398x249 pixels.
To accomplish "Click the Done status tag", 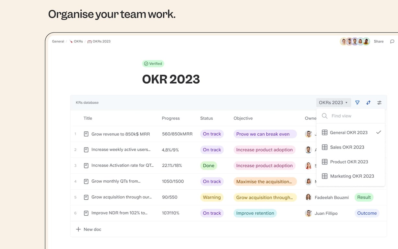I will pyautogui.click(x=209, y=166).
